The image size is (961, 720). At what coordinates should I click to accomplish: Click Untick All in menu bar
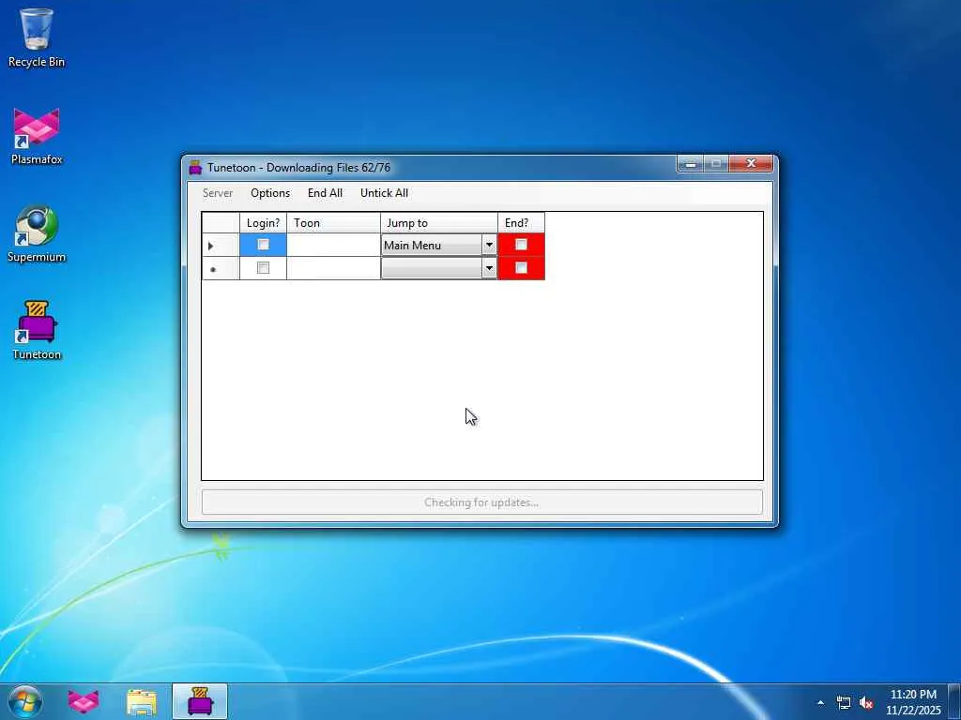pos(384,193)
